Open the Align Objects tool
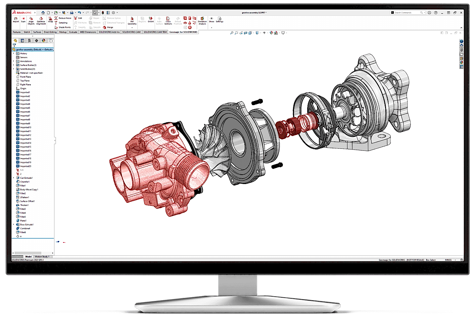The width and height of the screenshot is (472, 315). coord(31,21)
